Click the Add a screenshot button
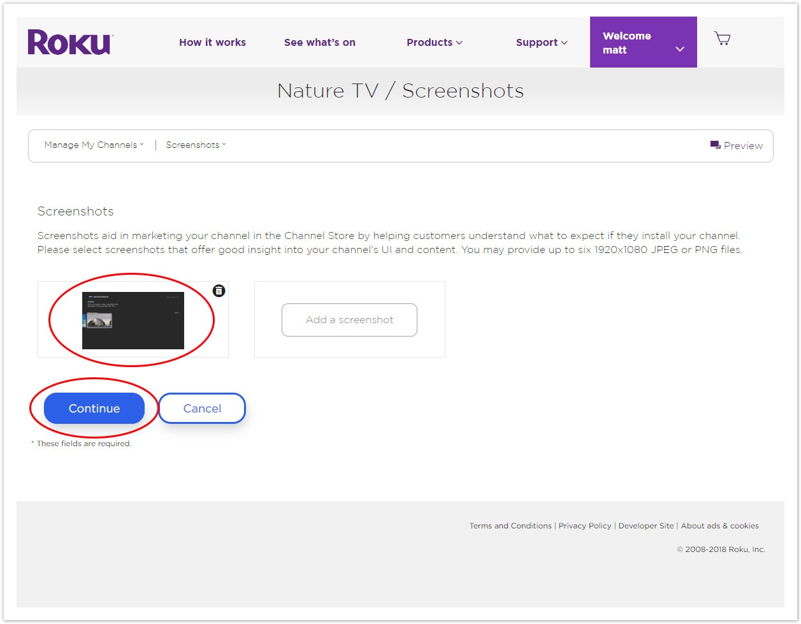Viewport: 801px width, 624px height. point(349,320)
